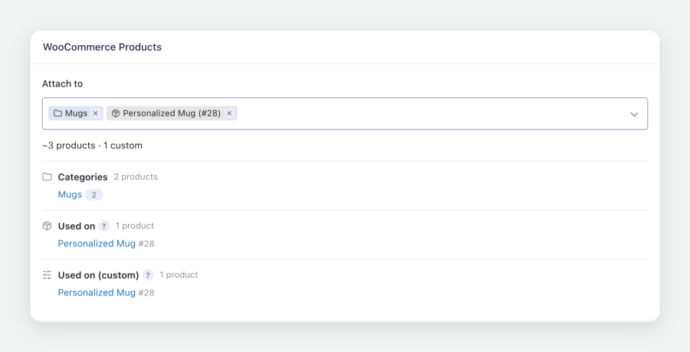Remove the Mugs tag from Attach to
690x352 pixels.
click(x=96, y=113)
